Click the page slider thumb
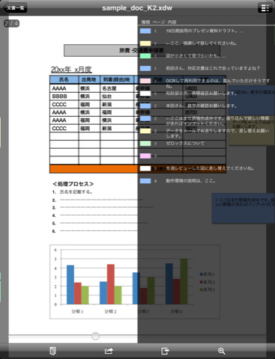This screenshot has width=275, height=359. coord(95,336)
